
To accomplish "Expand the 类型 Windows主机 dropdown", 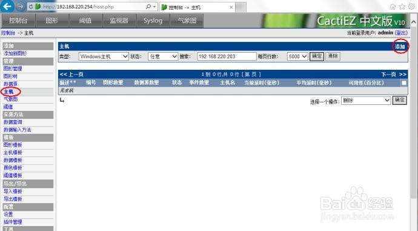I will pyautogui.click(x=104, y=56).
